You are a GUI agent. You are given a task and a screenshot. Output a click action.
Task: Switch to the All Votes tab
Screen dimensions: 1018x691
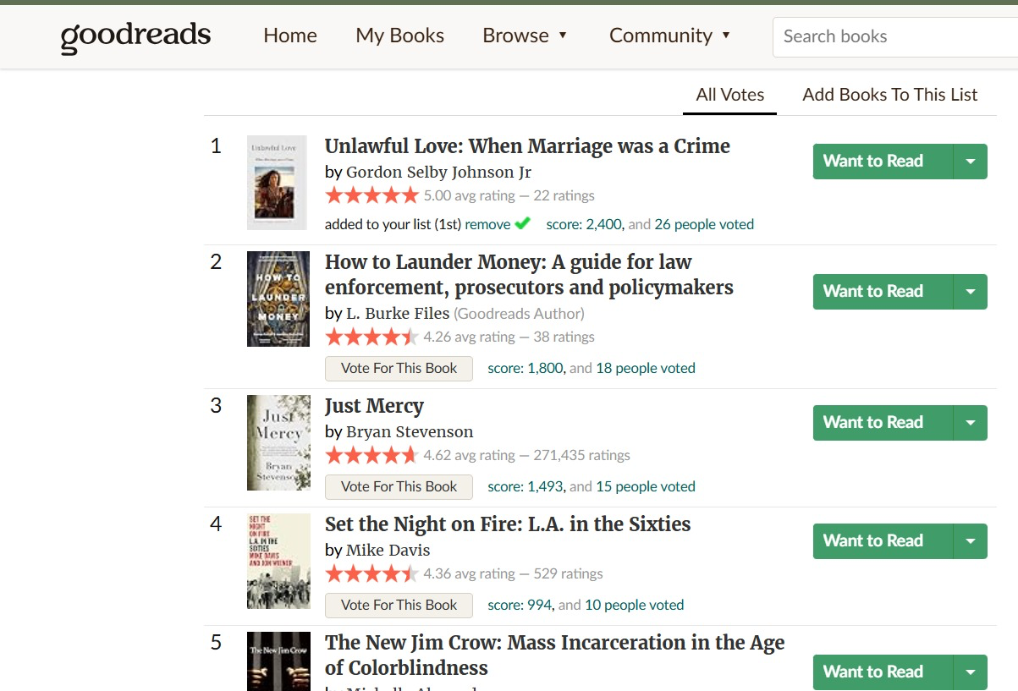click(x=729, y=95)
